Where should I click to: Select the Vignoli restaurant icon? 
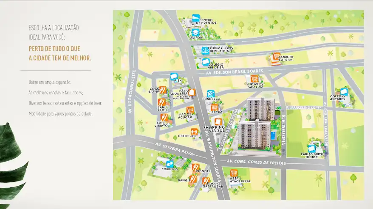(195, 167)
